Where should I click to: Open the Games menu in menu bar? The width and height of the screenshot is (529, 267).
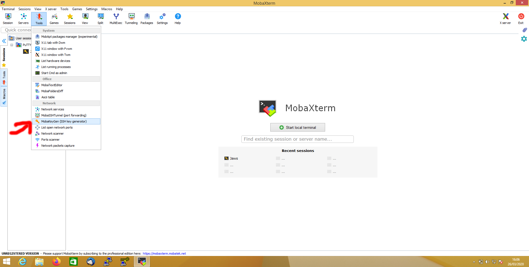[77, 9]
